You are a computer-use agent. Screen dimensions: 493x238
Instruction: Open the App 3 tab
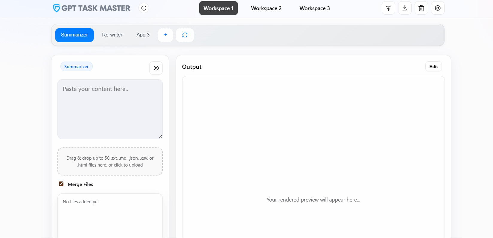pos(143,35)
